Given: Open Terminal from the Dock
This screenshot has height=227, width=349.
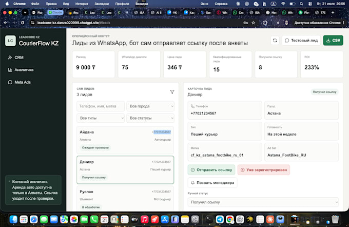Looking at the screenshot, I should pos(209,219).
